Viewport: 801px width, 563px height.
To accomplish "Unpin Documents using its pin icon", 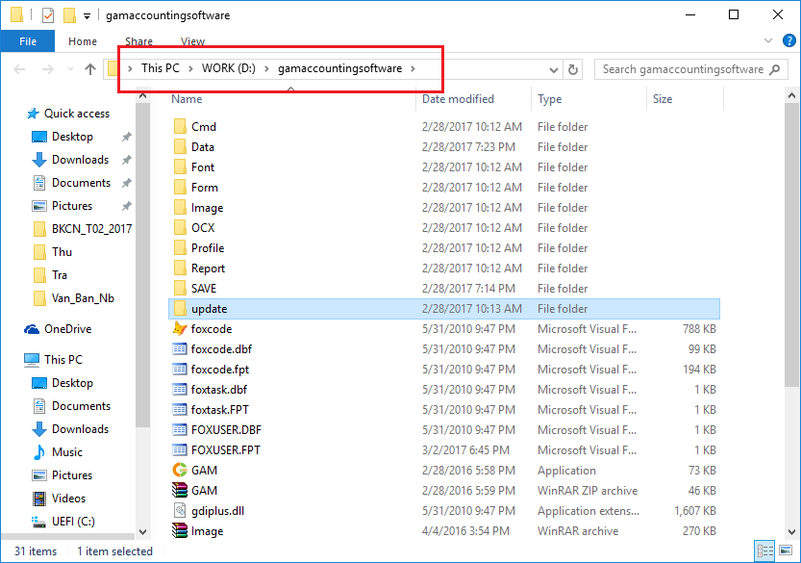I will (126, 183).
